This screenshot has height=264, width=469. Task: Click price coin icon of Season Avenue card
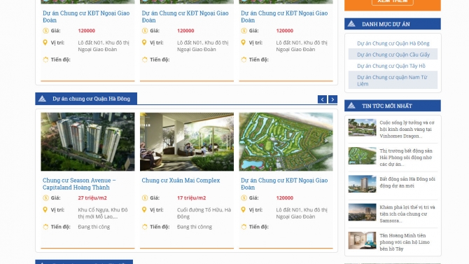(45, 198)
